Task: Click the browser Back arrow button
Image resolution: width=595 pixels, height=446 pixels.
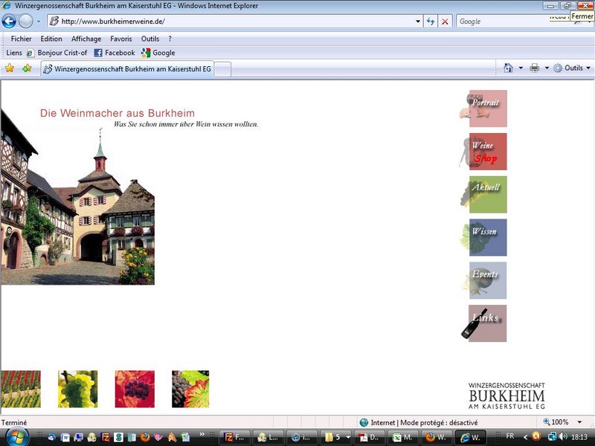Action: (9, 22)
